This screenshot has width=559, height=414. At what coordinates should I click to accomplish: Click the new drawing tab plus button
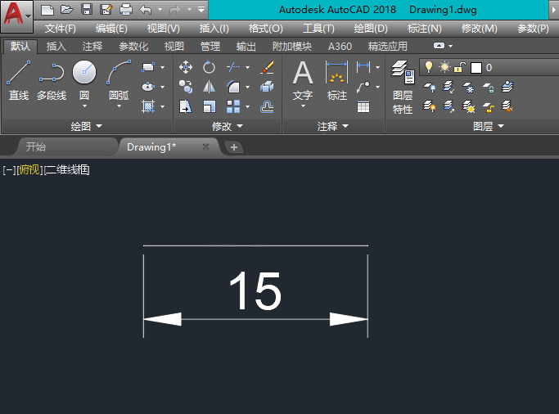click(x=234, y=147)
